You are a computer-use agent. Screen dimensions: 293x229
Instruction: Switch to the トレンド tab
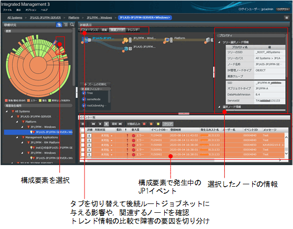(x=133, y=30)
